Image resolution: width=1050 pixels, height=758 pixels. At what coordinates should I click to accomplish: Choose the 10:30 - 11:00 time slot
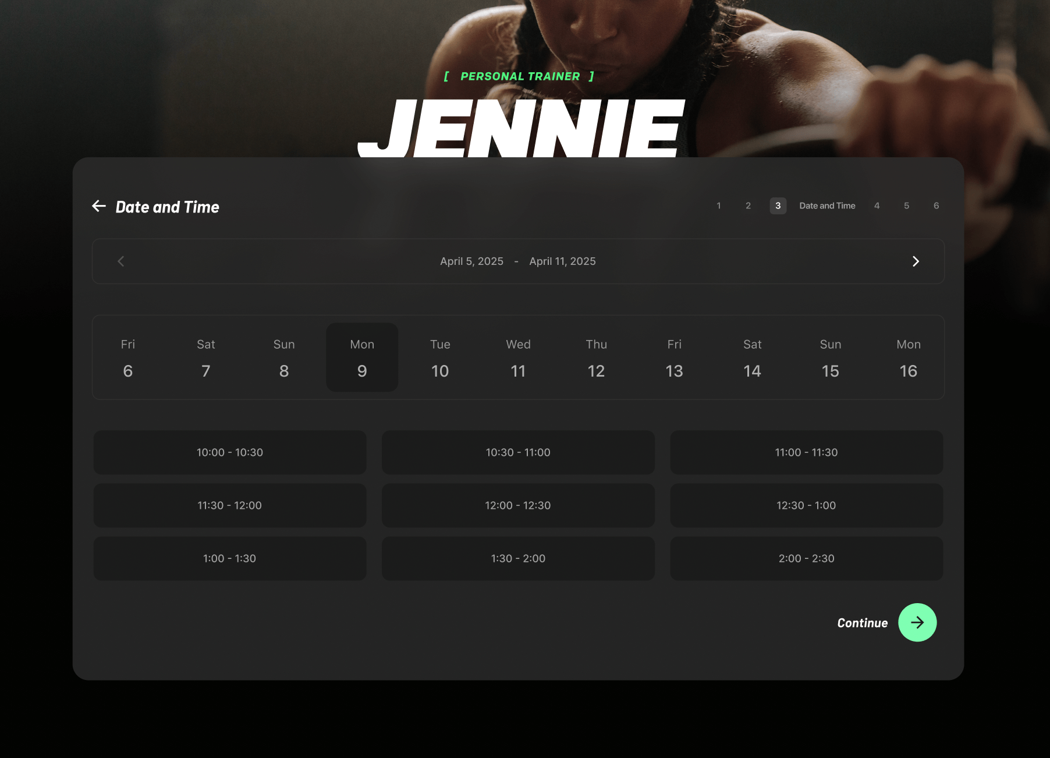tap(518, 452)
